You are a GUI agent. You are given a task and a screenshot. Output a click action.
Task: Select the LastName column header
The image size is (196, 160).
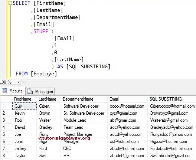click(x=49, y=99)
